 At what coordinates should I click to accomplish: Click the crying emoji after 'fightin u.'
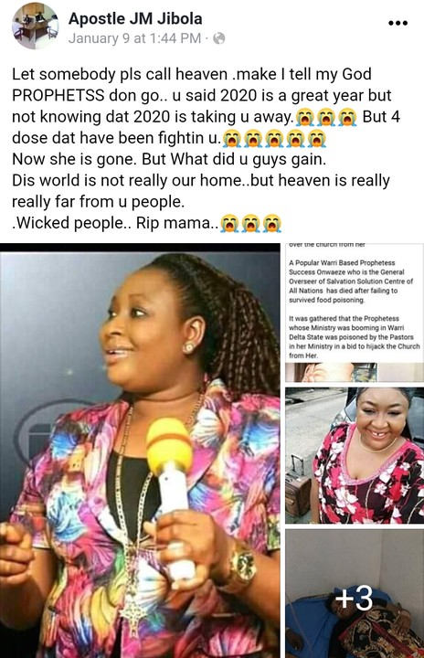click(230, 139)
